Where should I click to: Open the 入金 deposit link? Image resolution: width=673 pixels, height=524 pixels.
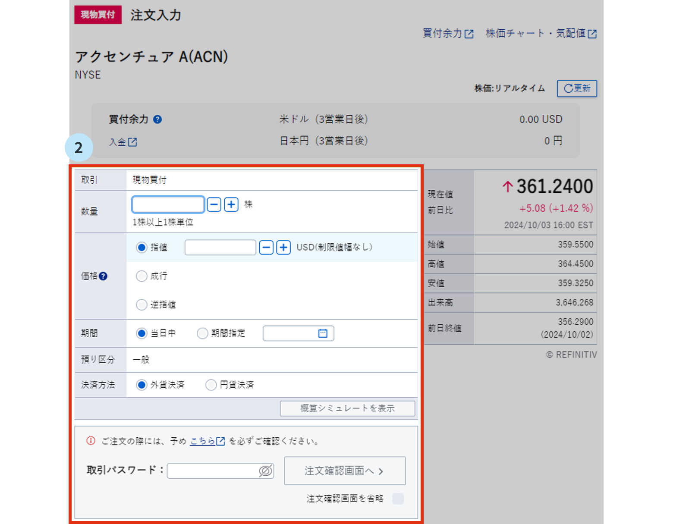click(x=123, y=142)
